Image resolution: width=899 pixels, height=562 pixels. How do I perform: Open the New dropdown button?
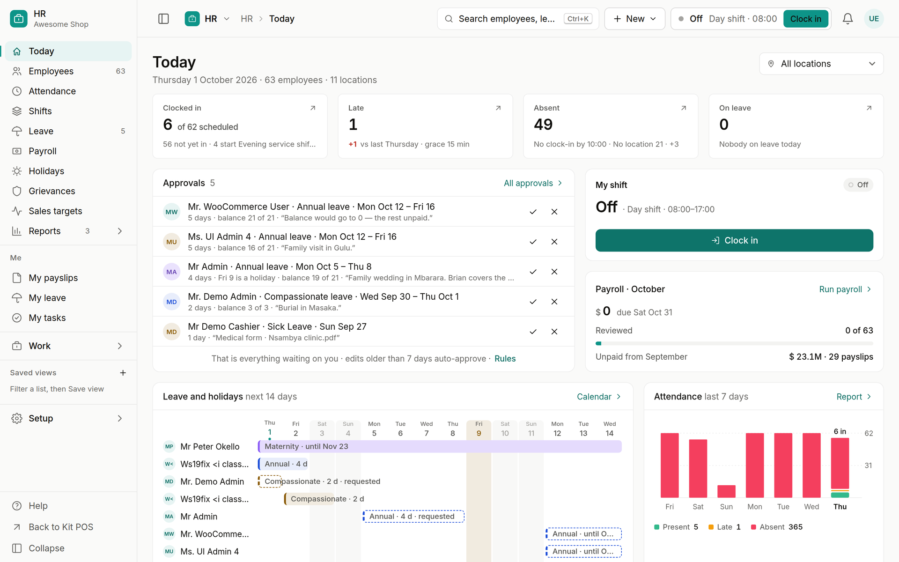point(634,19)
